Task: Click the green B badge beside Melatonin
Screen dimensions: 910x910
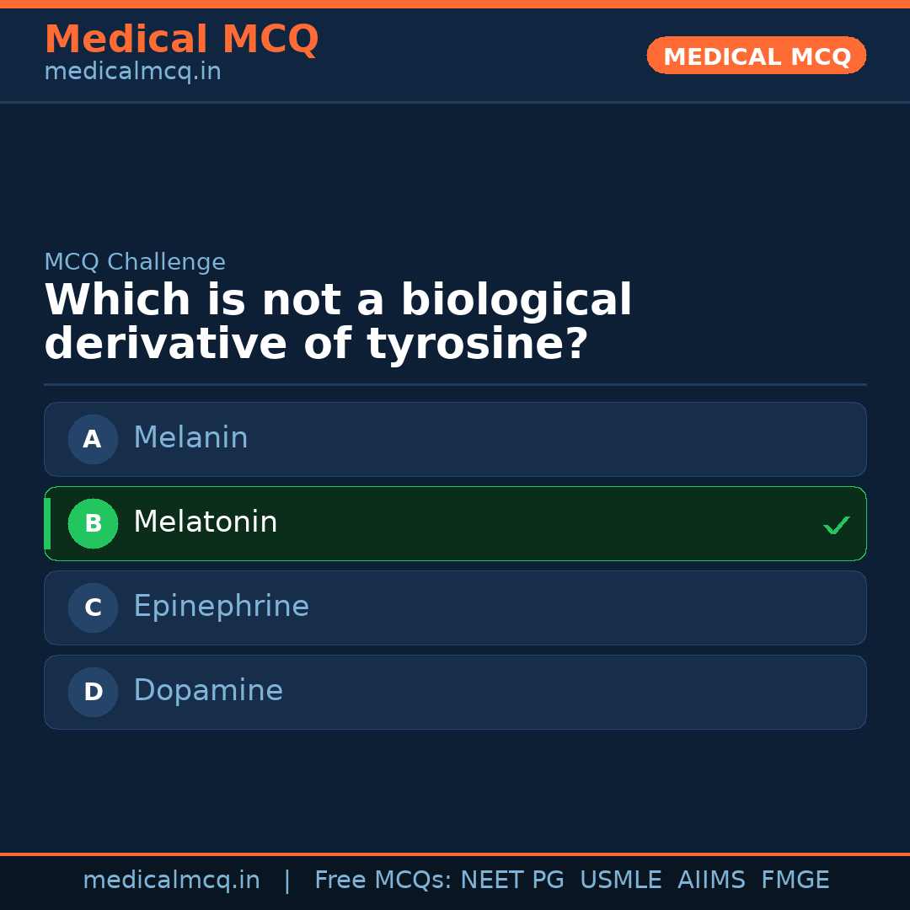Action: click(93, 523)
